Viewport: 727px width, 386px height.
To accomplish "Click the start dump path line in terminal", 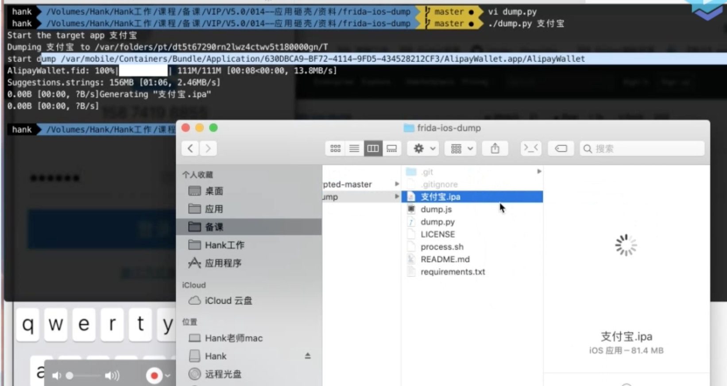I will pos(296,59).
